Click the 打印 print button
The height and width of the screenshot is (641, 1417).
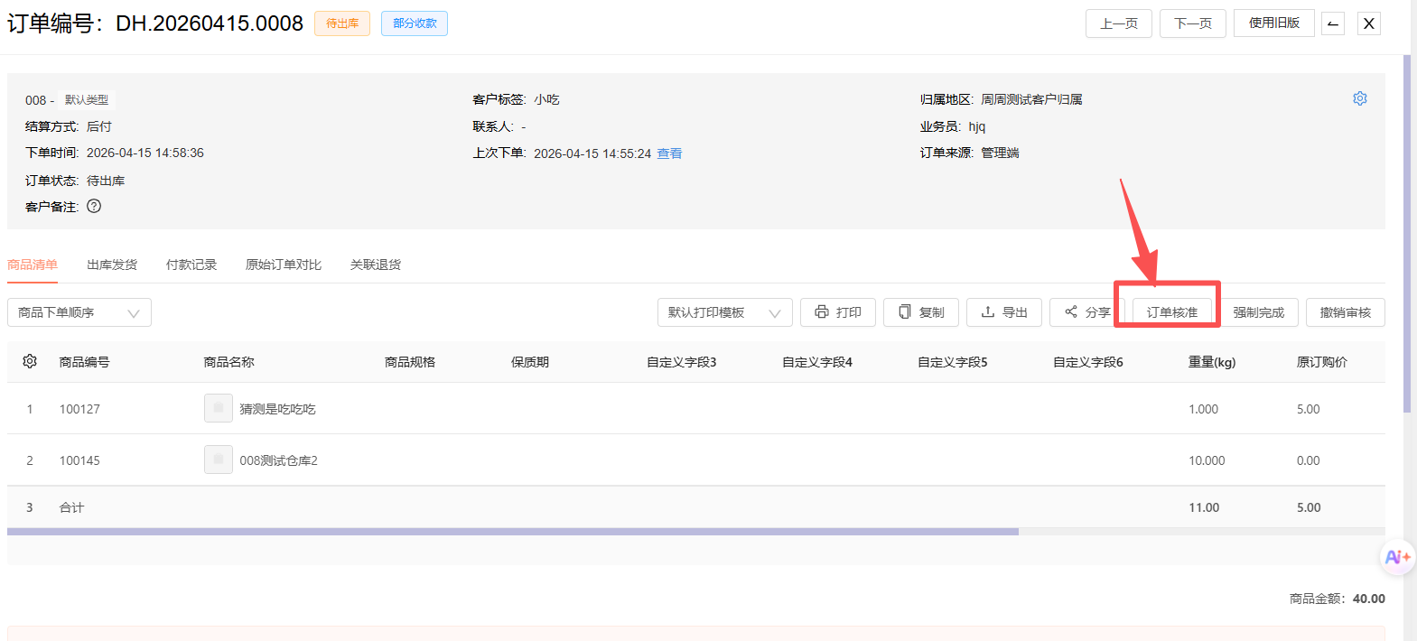838,312
